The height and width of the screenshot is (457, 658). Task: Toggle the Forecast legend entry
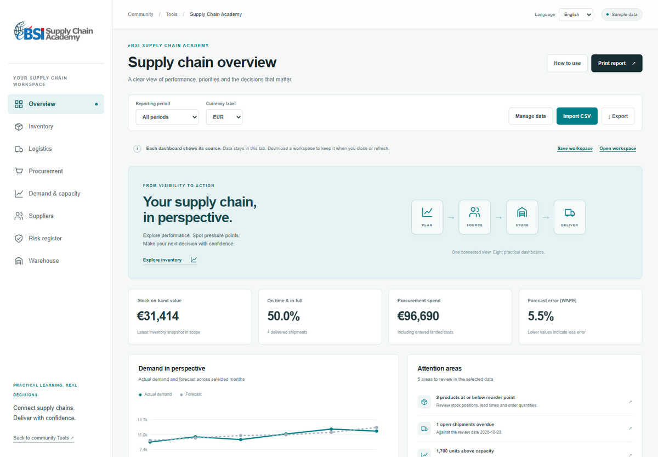191,394
